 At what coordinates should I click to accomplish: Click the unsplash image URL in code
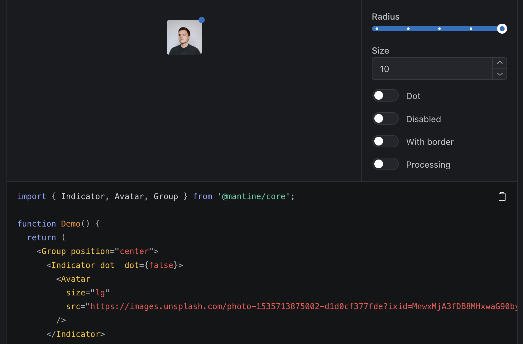(249, 306)
